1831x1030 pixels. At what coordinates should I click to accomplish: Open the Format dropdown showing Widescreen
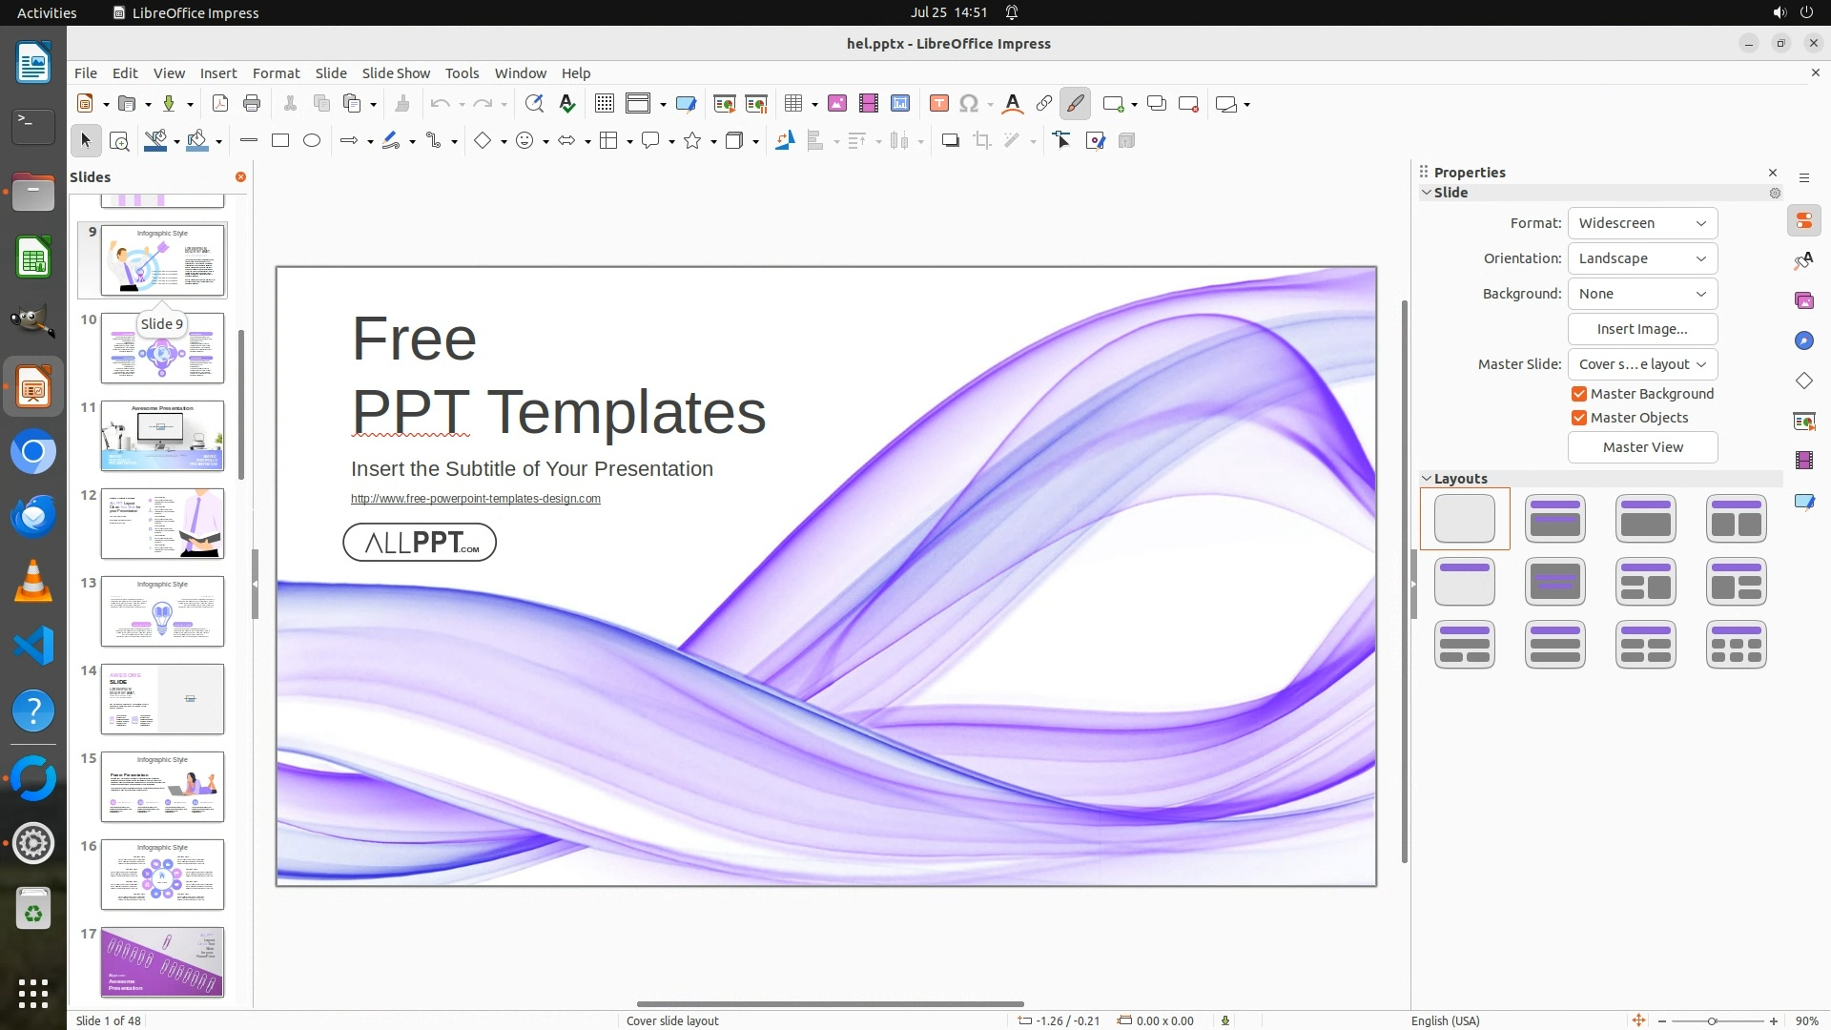click(x=1642, y=223)
